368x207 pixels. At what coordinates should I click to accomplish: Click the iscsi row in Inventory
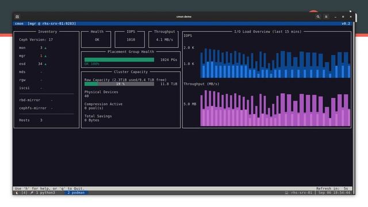(x=30, y=88)
